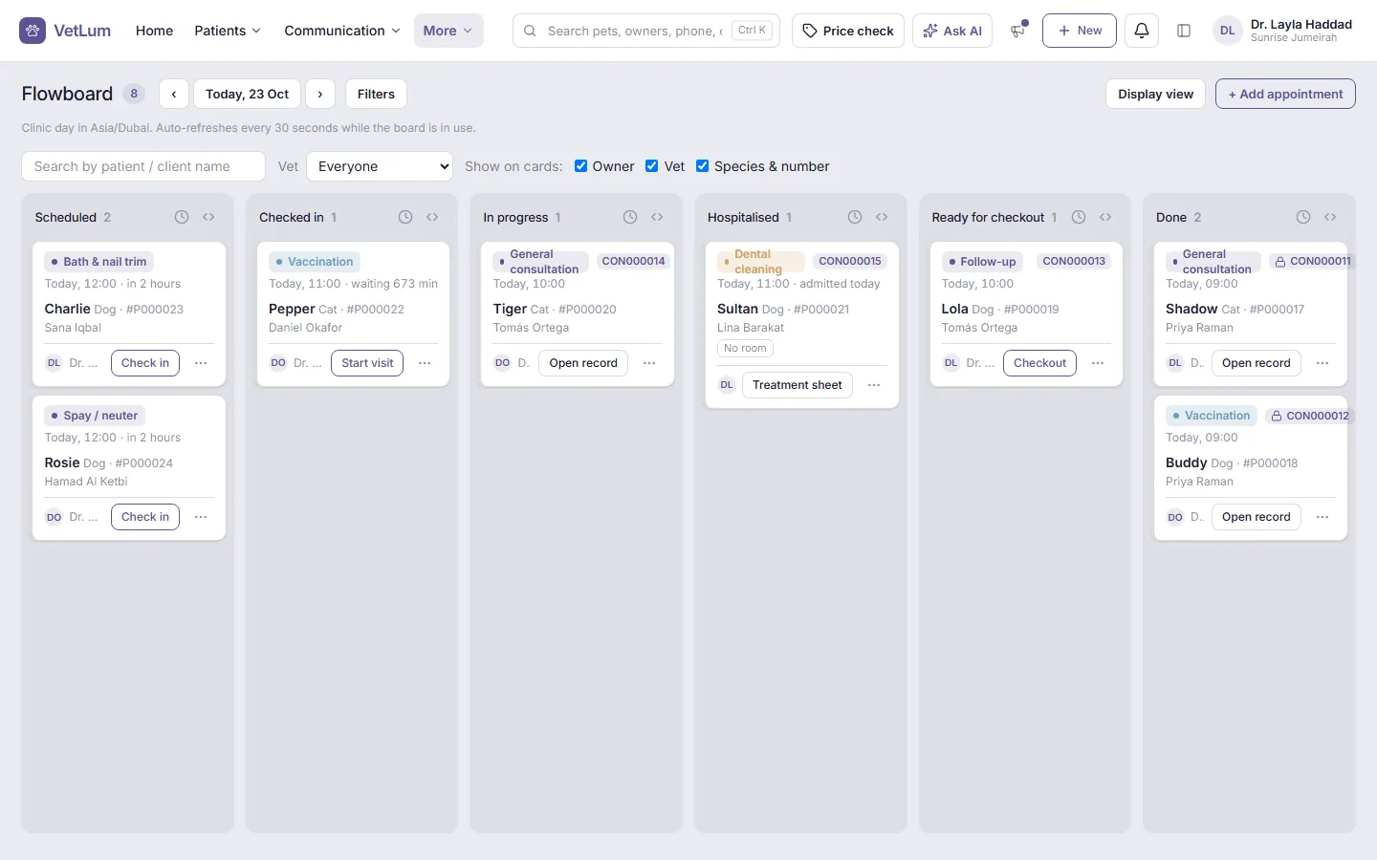This screenshot has width=1377, height=860.
Task: Check in Rosie
Action: (145, 517)
